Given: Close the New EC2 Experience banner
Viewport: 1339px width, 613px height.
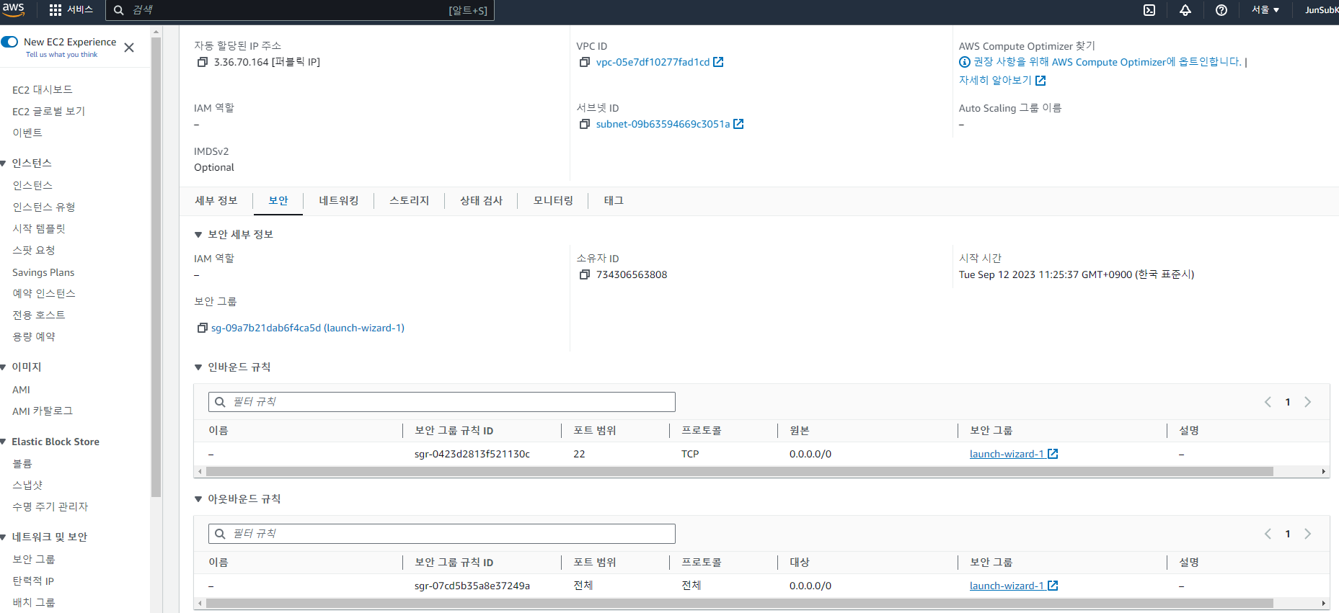Looking at the screenshot, I should [x=129, y=48].
